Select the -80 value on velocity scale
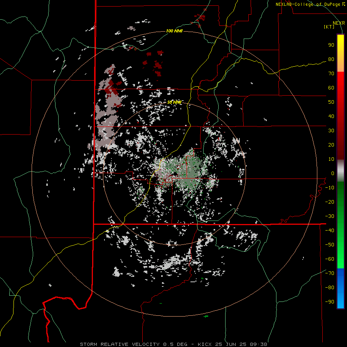Viewport: 347px width, 347px height. tap(330, 288)
